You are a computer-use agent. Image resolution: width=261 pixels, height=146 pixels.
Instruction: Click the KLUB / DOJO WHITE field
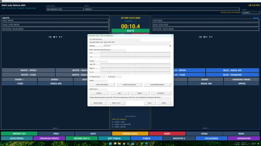pyautogui.click(x=55, y=25)
